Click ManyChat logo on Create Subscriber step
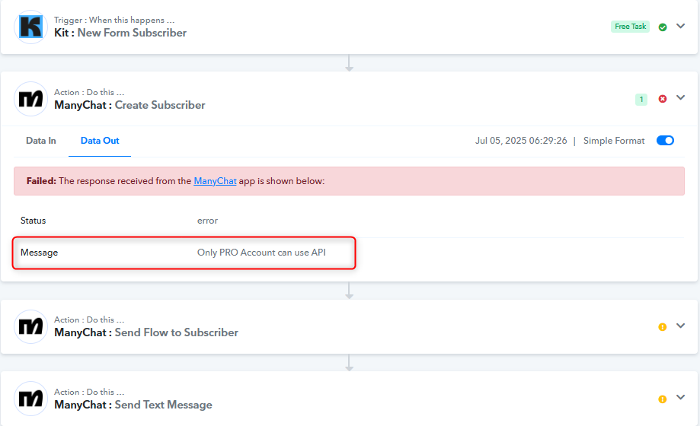Viewport: 700px width, 426px height. click(30, 99)
